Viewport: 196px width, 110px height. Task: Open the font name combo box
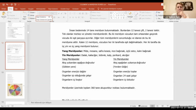[45, 13]
